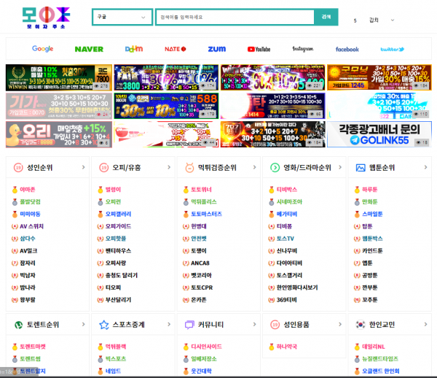Click the chat icon beside 커뮤니티
The height and width of the screenshot is (378, 437).
click(189, 325)
